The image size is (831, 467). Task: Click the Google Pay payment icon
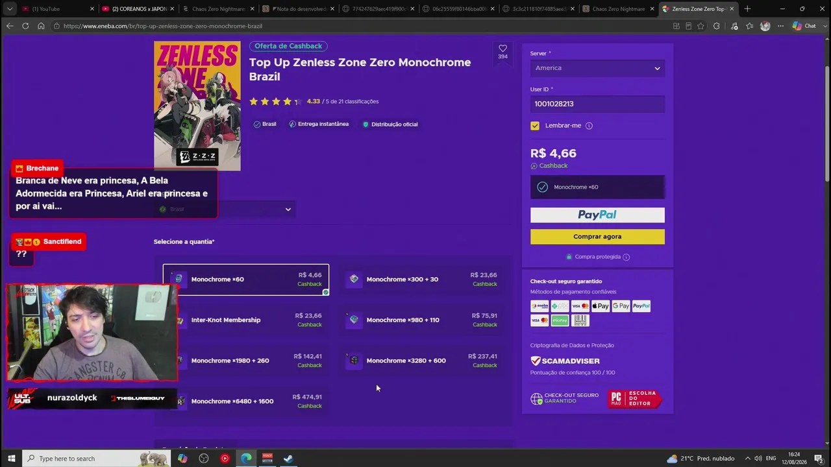pos(621,306)
